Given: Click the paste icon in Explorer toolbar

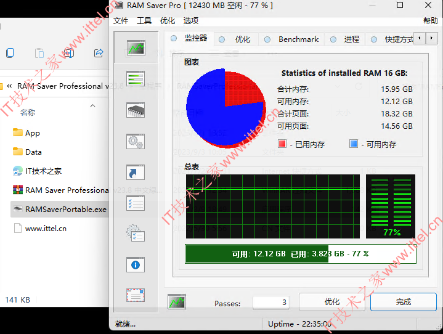Looking at the screenshot, I should (x=39, y=53).
